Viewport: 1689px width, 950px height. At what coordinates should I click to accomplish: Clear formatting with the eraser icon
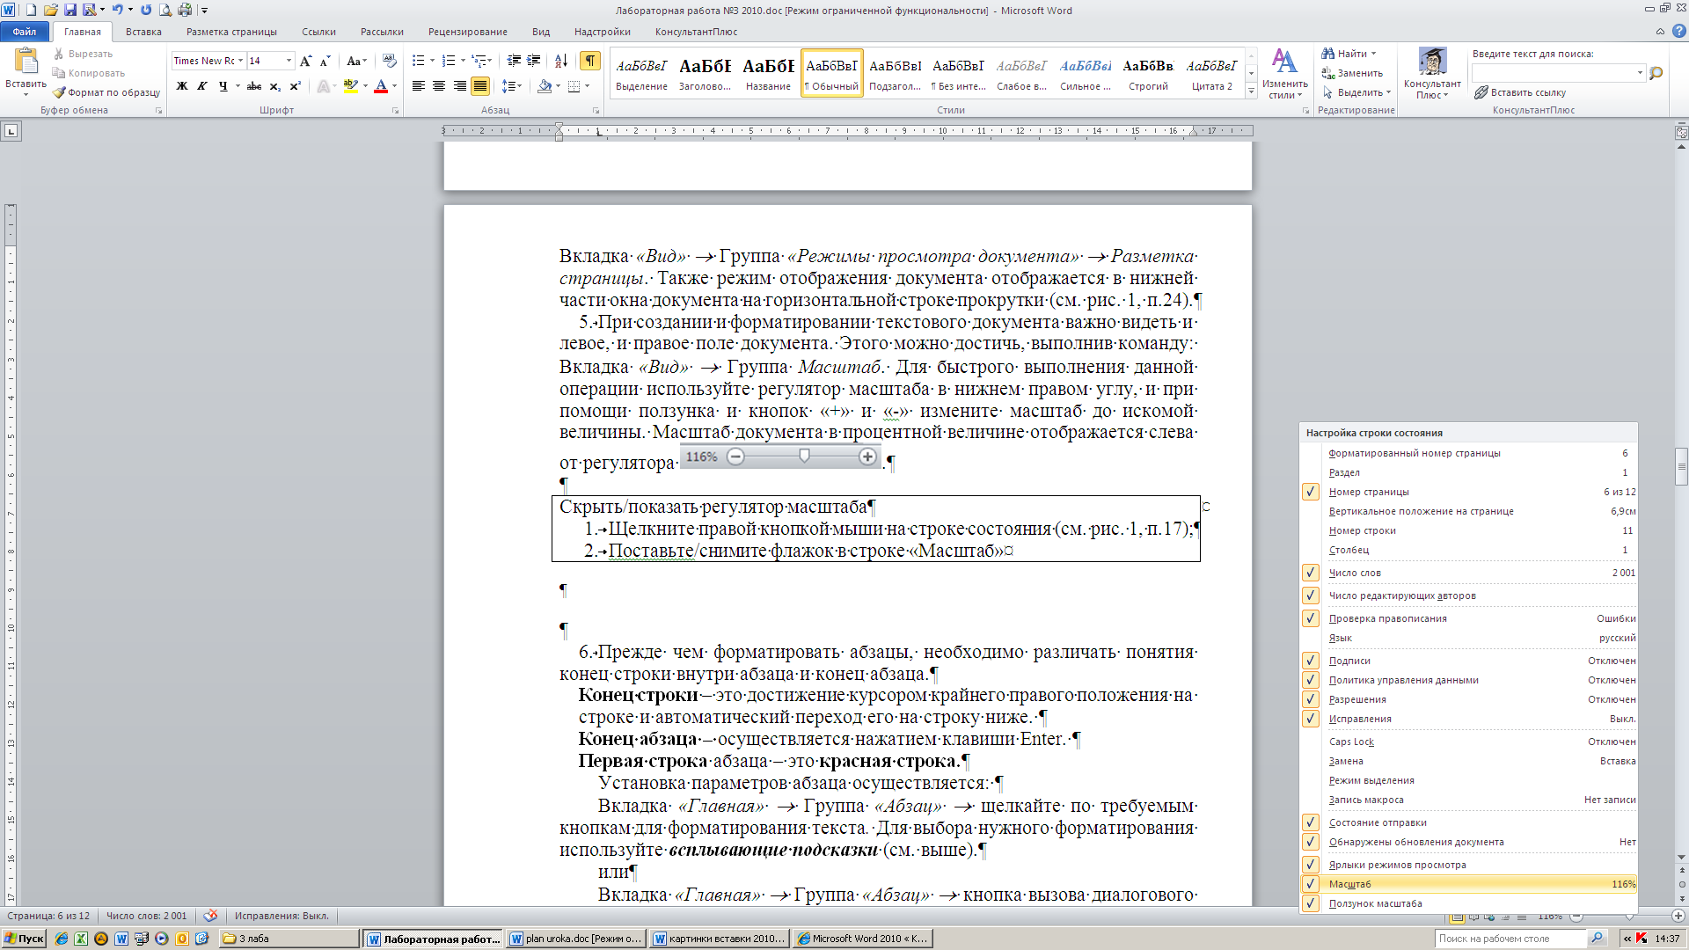pyautogui.click(x=390, y=61)
